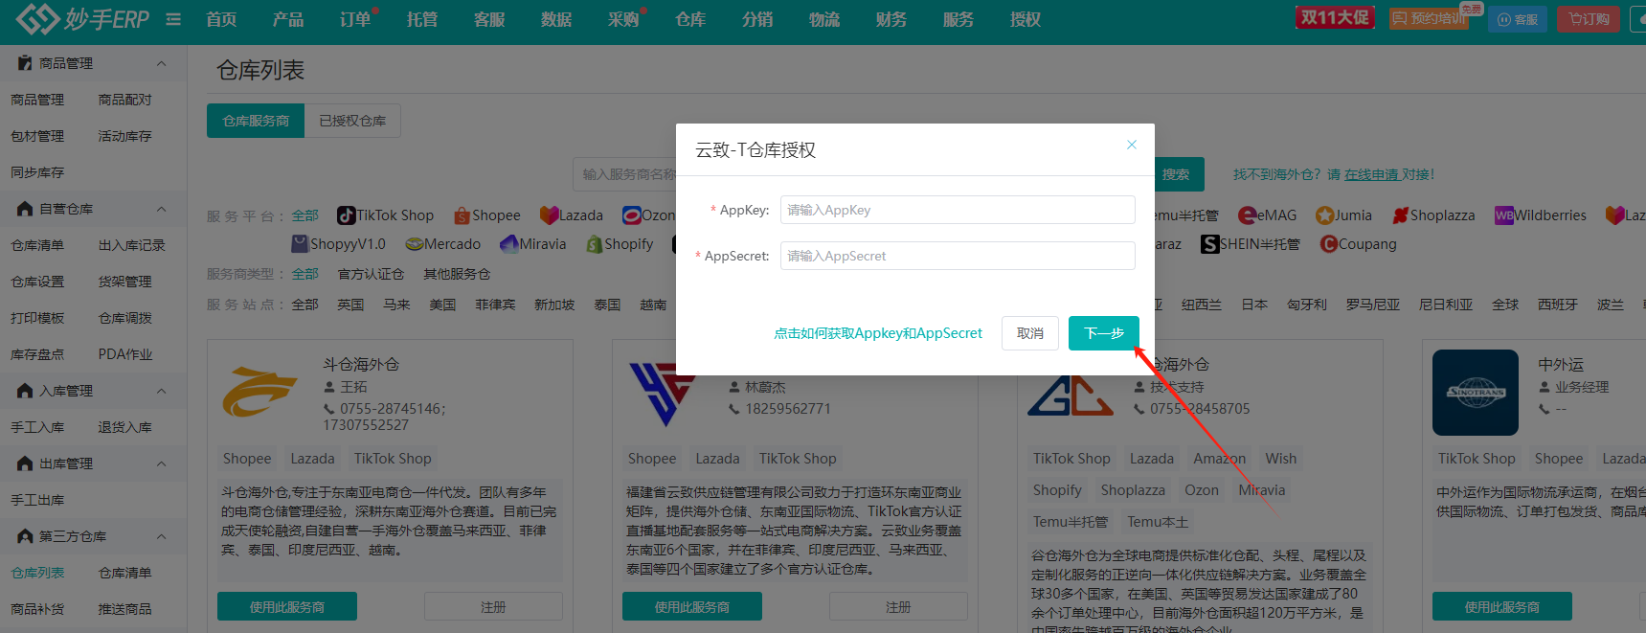Open PDA作业 in sidebar
This screenshot has width=1646, height=633.
point(124,354)
